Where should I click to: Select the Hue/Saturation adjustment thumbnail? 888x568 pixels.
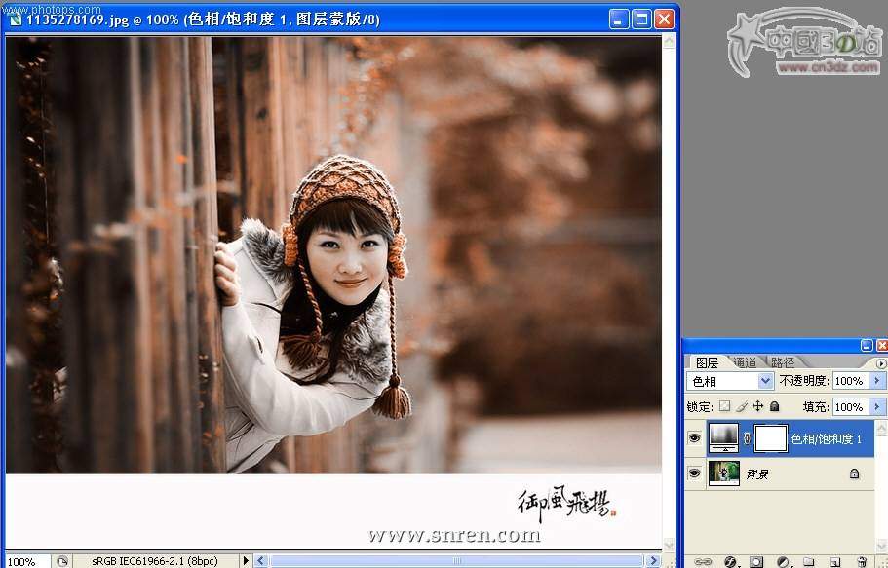click(x=724, y=437)
